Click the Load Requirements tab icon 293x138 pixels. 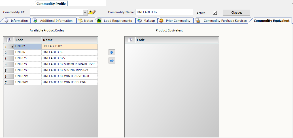coord(99,21)
